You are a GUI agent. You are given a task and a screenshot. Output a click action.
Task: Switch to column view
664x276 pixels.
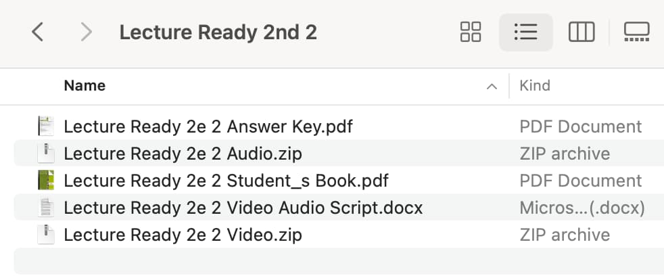[x=582, y=32]
